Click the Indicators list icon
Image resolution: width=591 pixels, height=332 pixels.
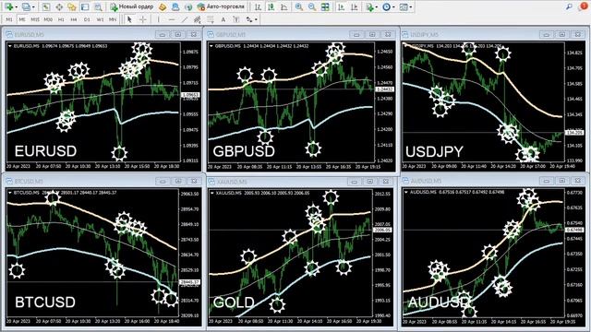[369, 6]
